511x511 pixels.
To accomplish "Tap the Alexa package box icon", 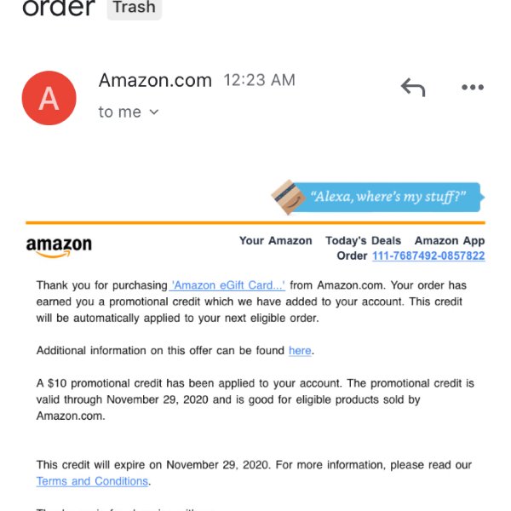I will point(288,198).
